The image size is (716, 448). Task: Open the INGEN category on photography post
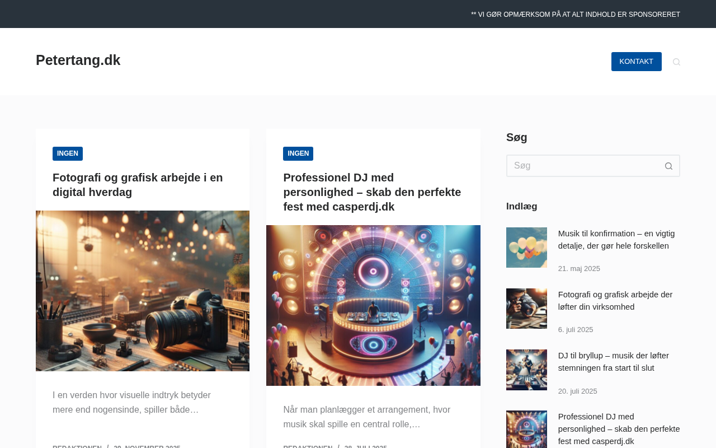coord(68,153)
